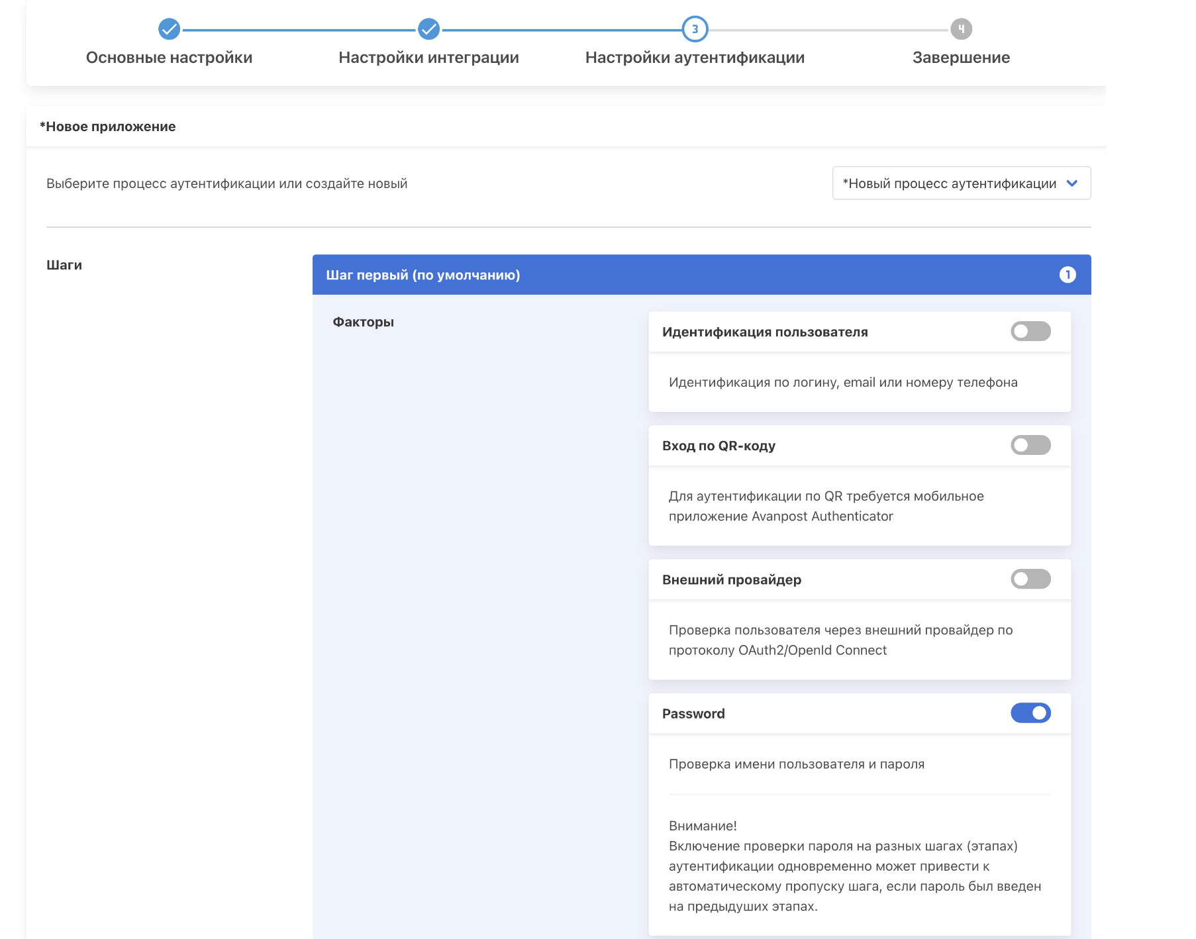
Task: Click the completed first step checkmark circle
Action: pos(169,29)
